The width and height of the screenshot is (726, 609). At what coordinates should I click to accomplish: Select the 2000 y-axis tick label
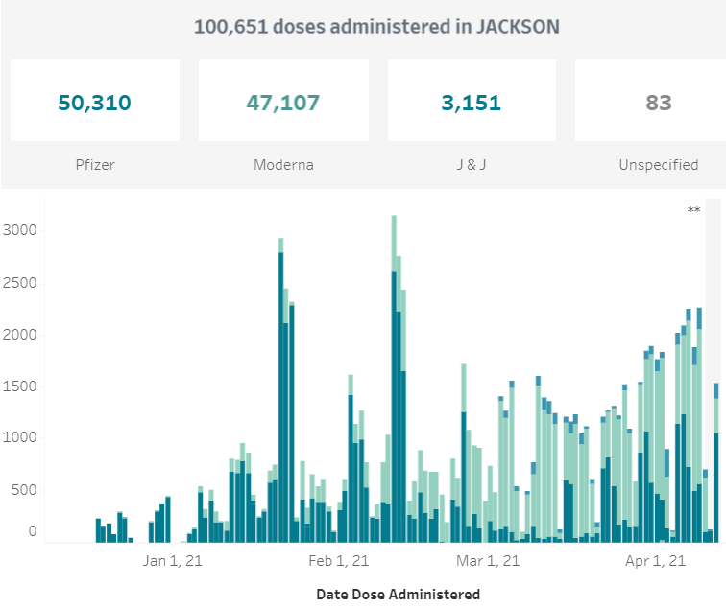point(19,335)
